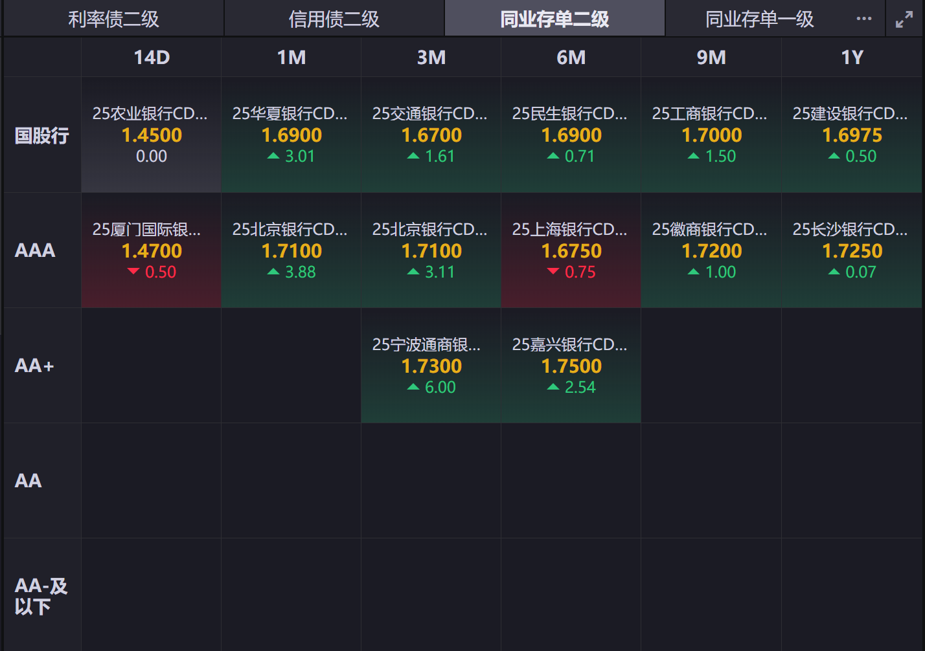Click the expand fullscreen arrows icon
This screenshot has width=925, height=651.
point(904,19)
